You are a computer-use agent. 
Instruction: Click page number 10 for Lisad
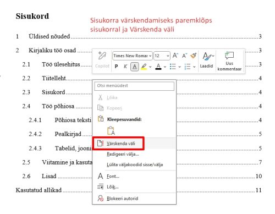click(258, 176)
